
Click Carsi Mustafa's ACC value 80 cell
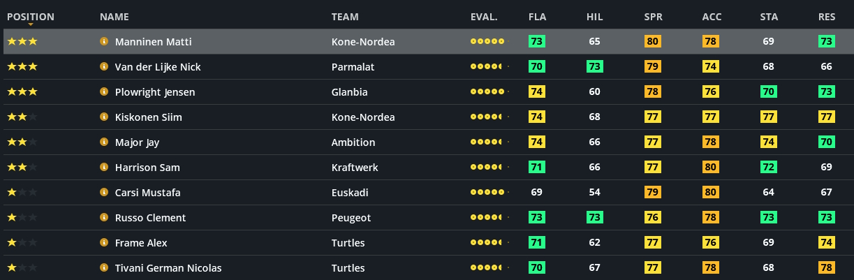[711, 193]
